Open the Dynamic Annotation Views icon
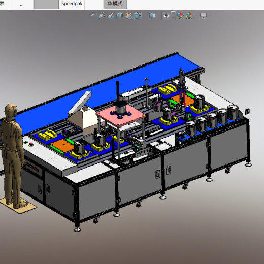The image size is (264, 264). pos(129,16)
